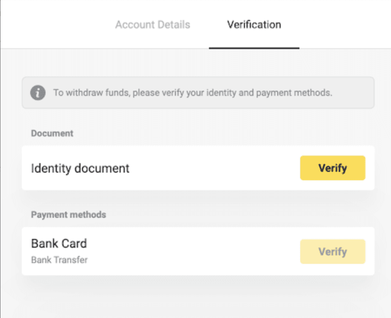
Task: Click the faded Verify button for Bank Card
Action: [x=333, y=251]
